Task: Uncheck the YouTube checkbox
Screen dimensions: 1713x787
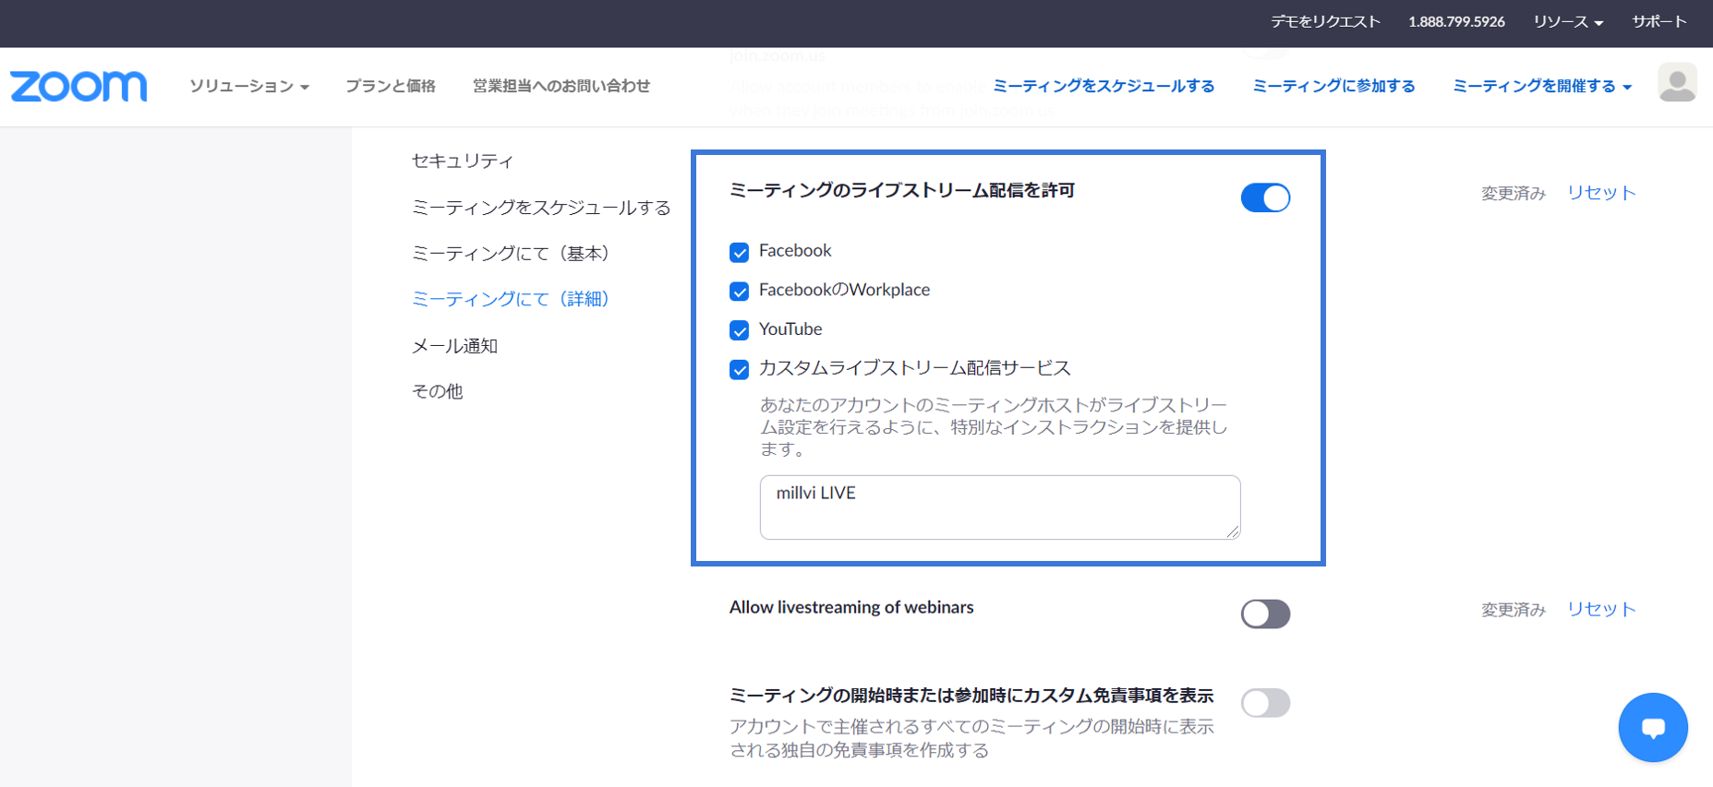Action: 739,330
